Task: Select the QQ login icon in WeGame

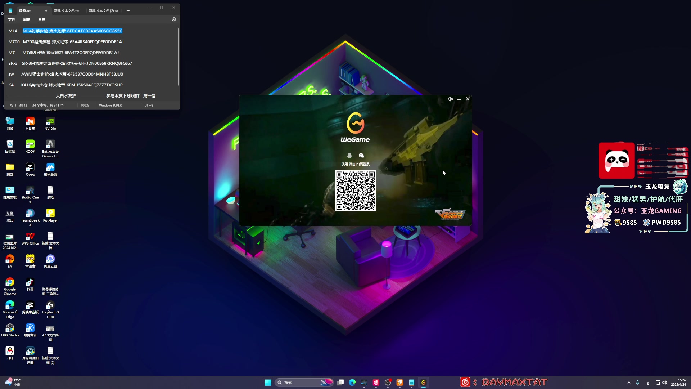Action: click(349, 155)
